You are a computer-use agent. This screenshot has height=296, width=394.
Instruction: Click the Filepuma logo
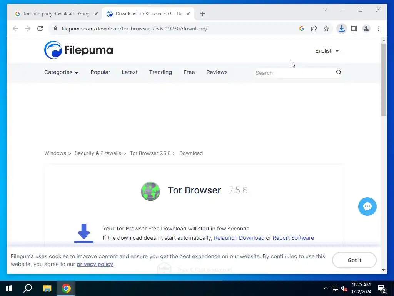78,50
